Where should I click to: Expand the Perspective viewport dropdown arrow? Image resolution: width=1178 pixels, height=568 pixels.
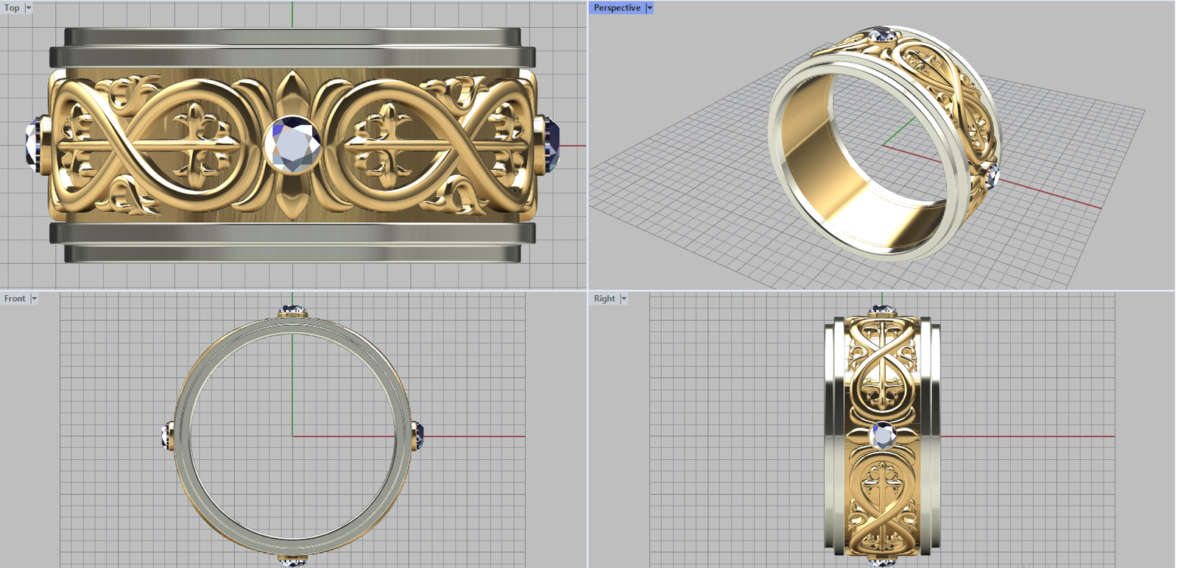[649, 8]
